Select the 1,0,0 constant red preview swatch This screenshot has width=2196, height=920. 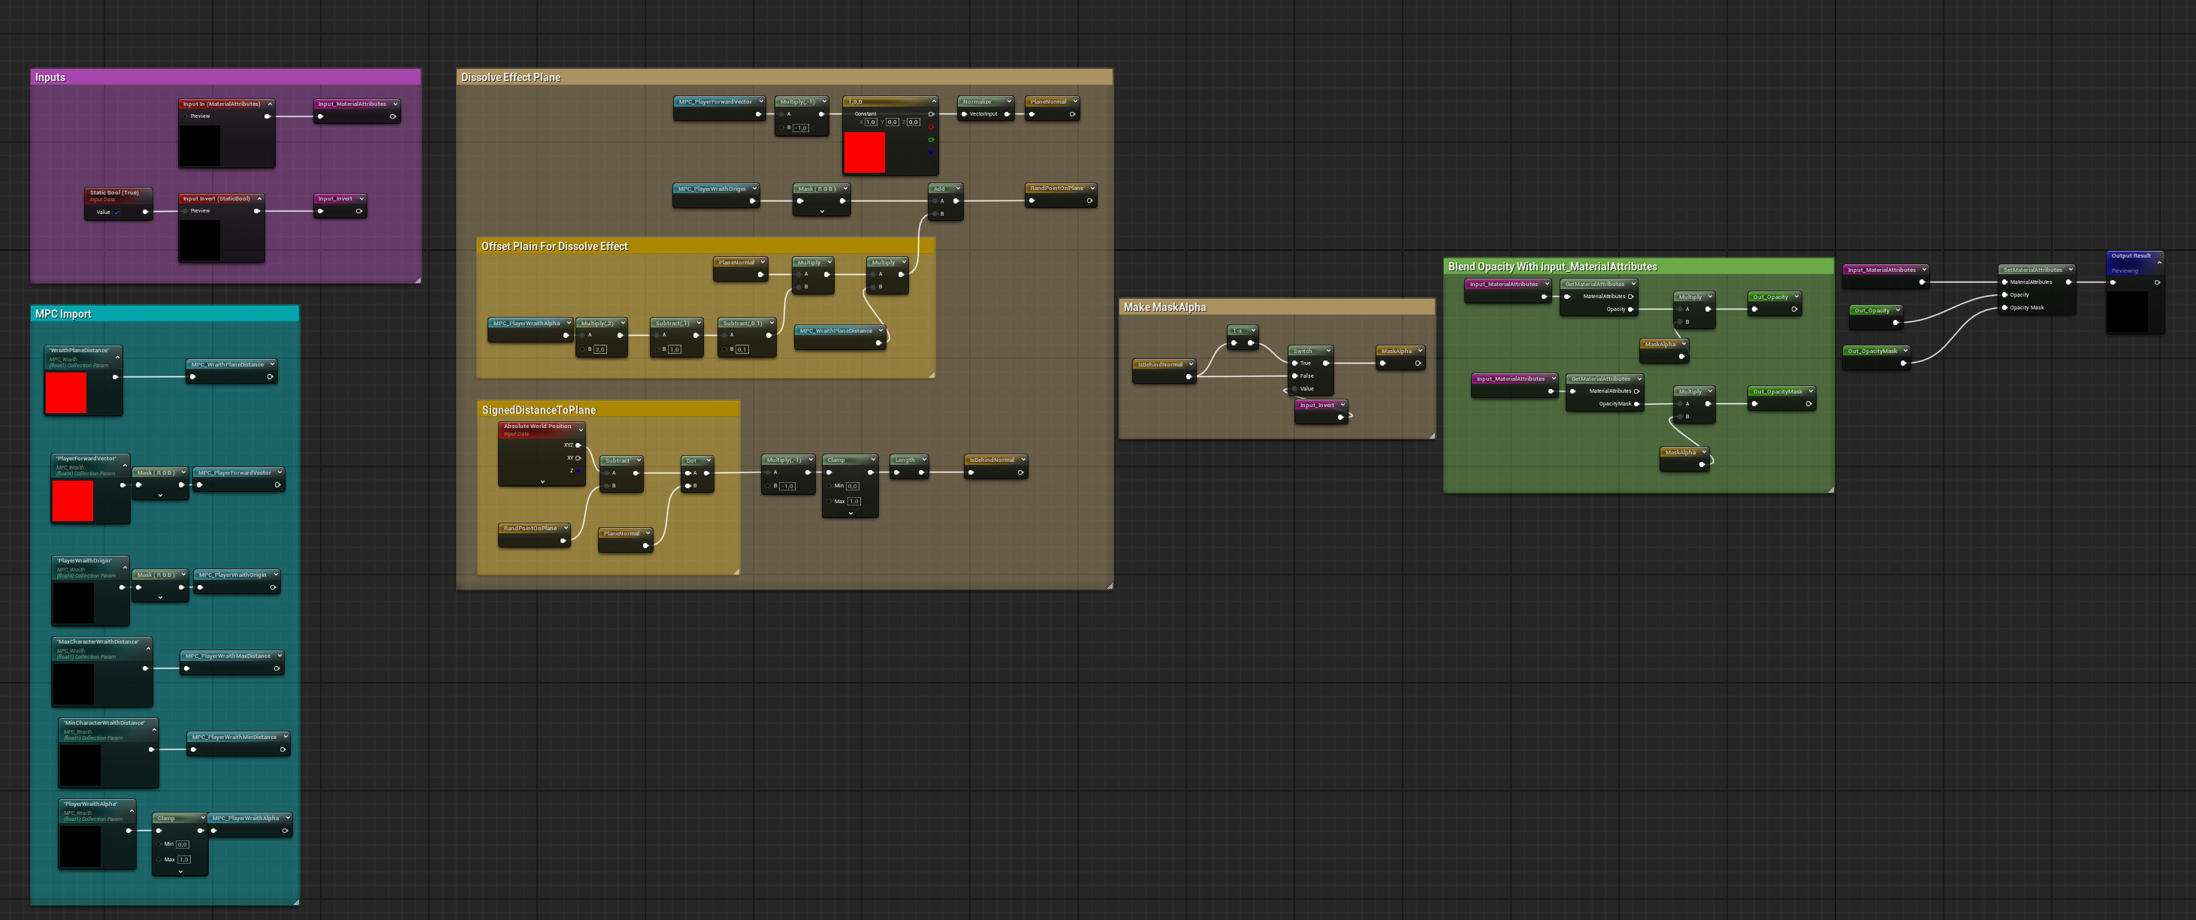point(865,152)
